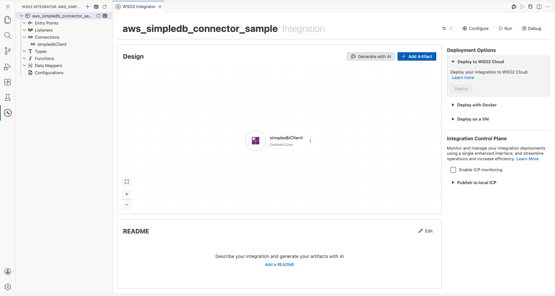This screenshot has width=555, height=296.
Task: Open the Source Control view
Action: tap(8, 51)
